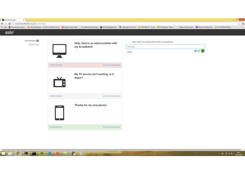
Task: Open the Transmission Web bookmark
Action: 17,27
